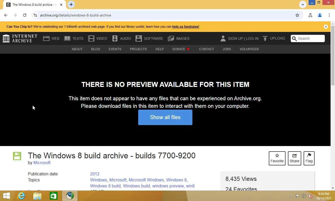This screenshot has width=335, height=201.
Task: Click the user avatar icon
Action: point(223,38)
